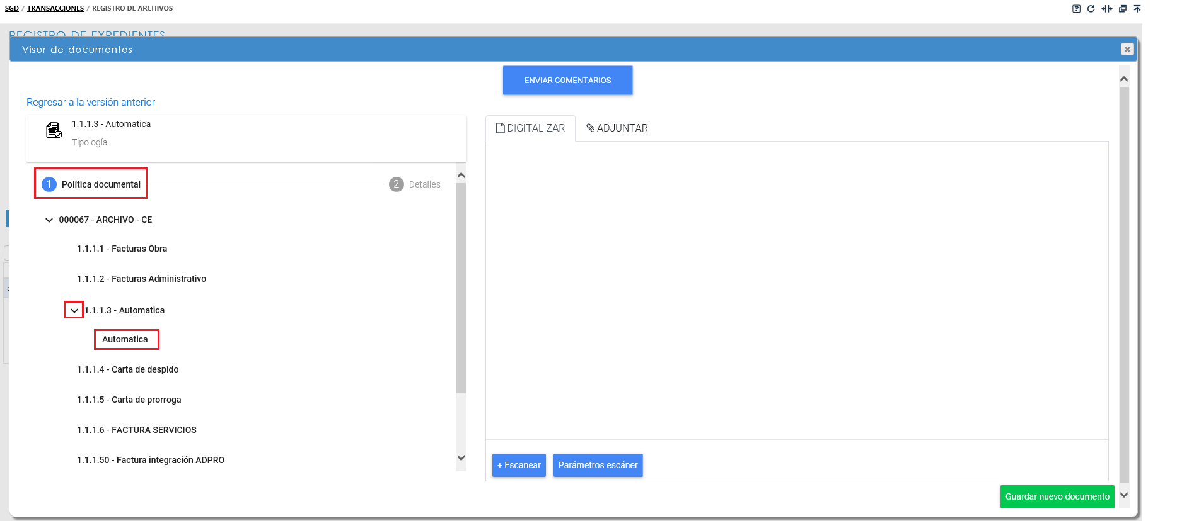Viewport: 1182px width, 521px height.
Task: Click the TRANSACCIONES breadcrumb link
Action: [55, 8]
